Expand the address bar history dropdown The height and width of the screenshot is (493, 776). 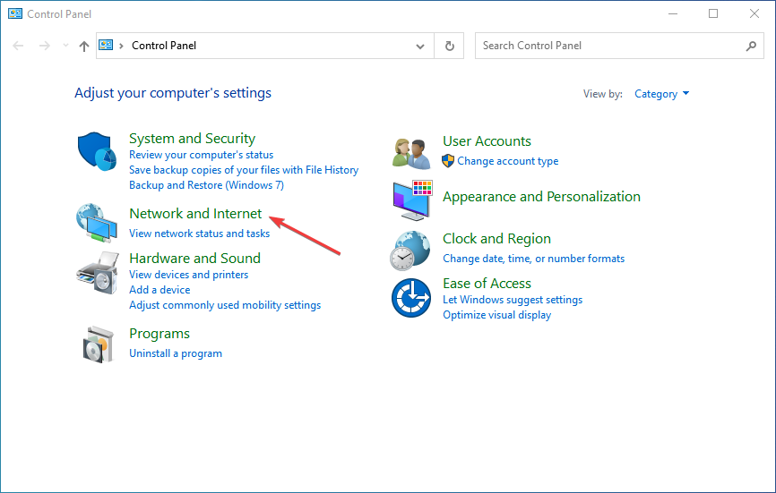point(420,47)
